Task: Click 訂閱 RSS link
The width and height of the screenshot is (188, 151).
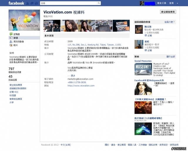Action: pyautogui.click(x=14, y=92)
